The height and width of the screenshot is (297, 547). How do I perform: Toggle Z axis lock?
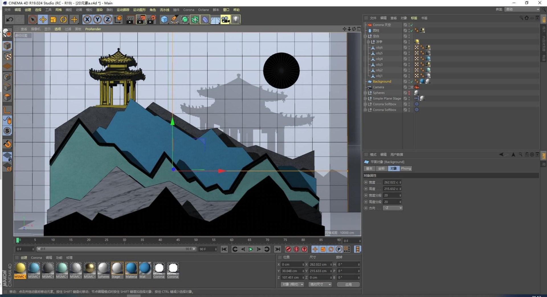(108, 19)
